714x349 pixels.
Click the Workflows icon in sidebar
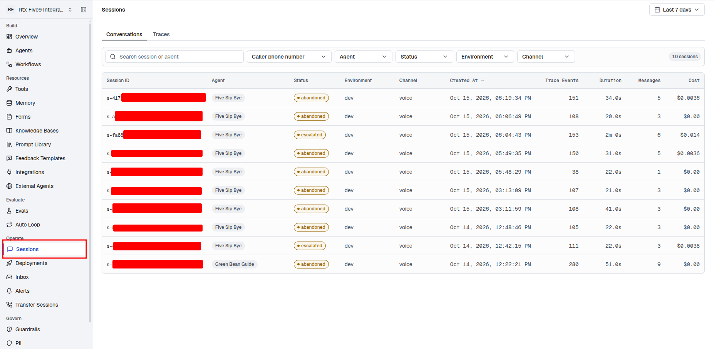tap(9, 64)
